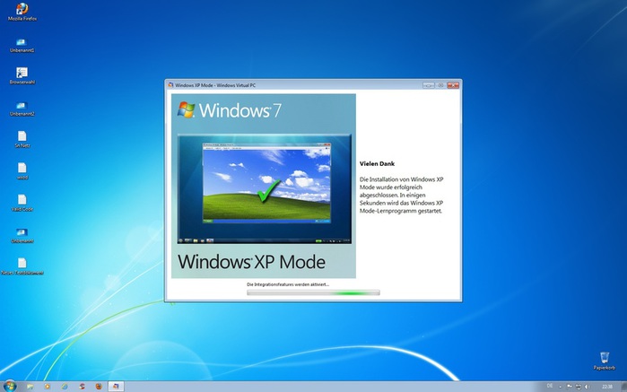Image resolution: width=627 pixels, height=392 pixels.
Task: Minimize the Windows XP Mode window
Action: 428,85
